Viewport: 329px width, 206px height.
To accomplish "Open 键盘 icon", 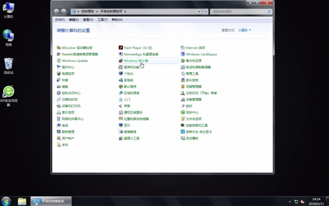I will coord(59,87).
